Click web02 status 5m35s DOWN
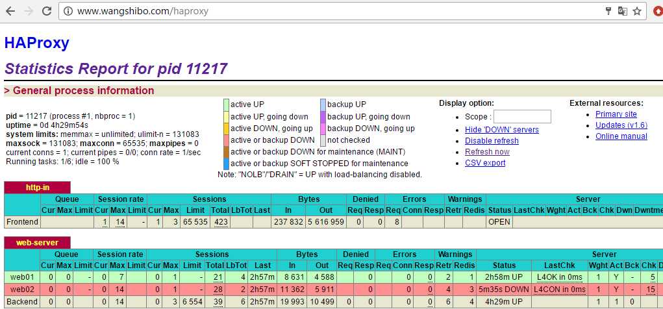The width and height of the screenshot is (663, 309). click(x=504, y=290)
